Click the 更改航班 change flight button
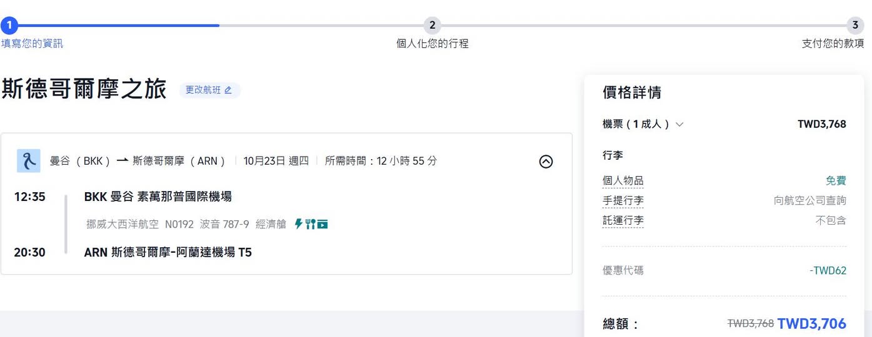The image size is (872, 337). 209,90
